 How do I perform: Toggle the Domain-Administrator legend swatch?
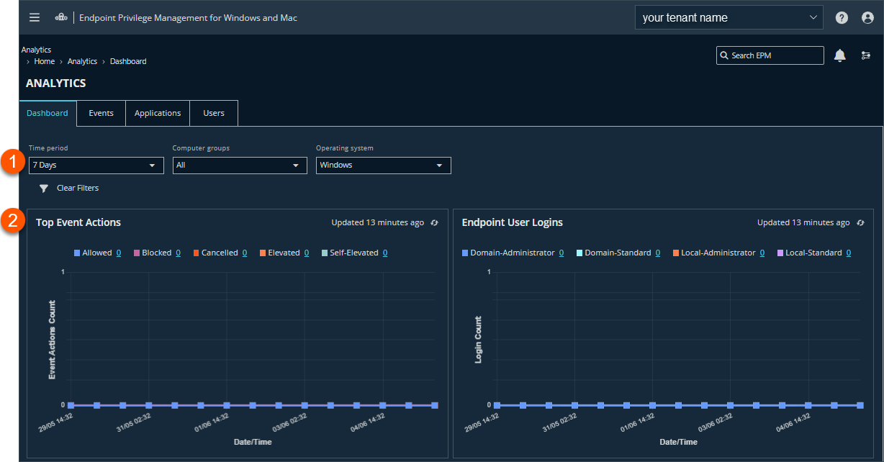[x=465, y=253]
